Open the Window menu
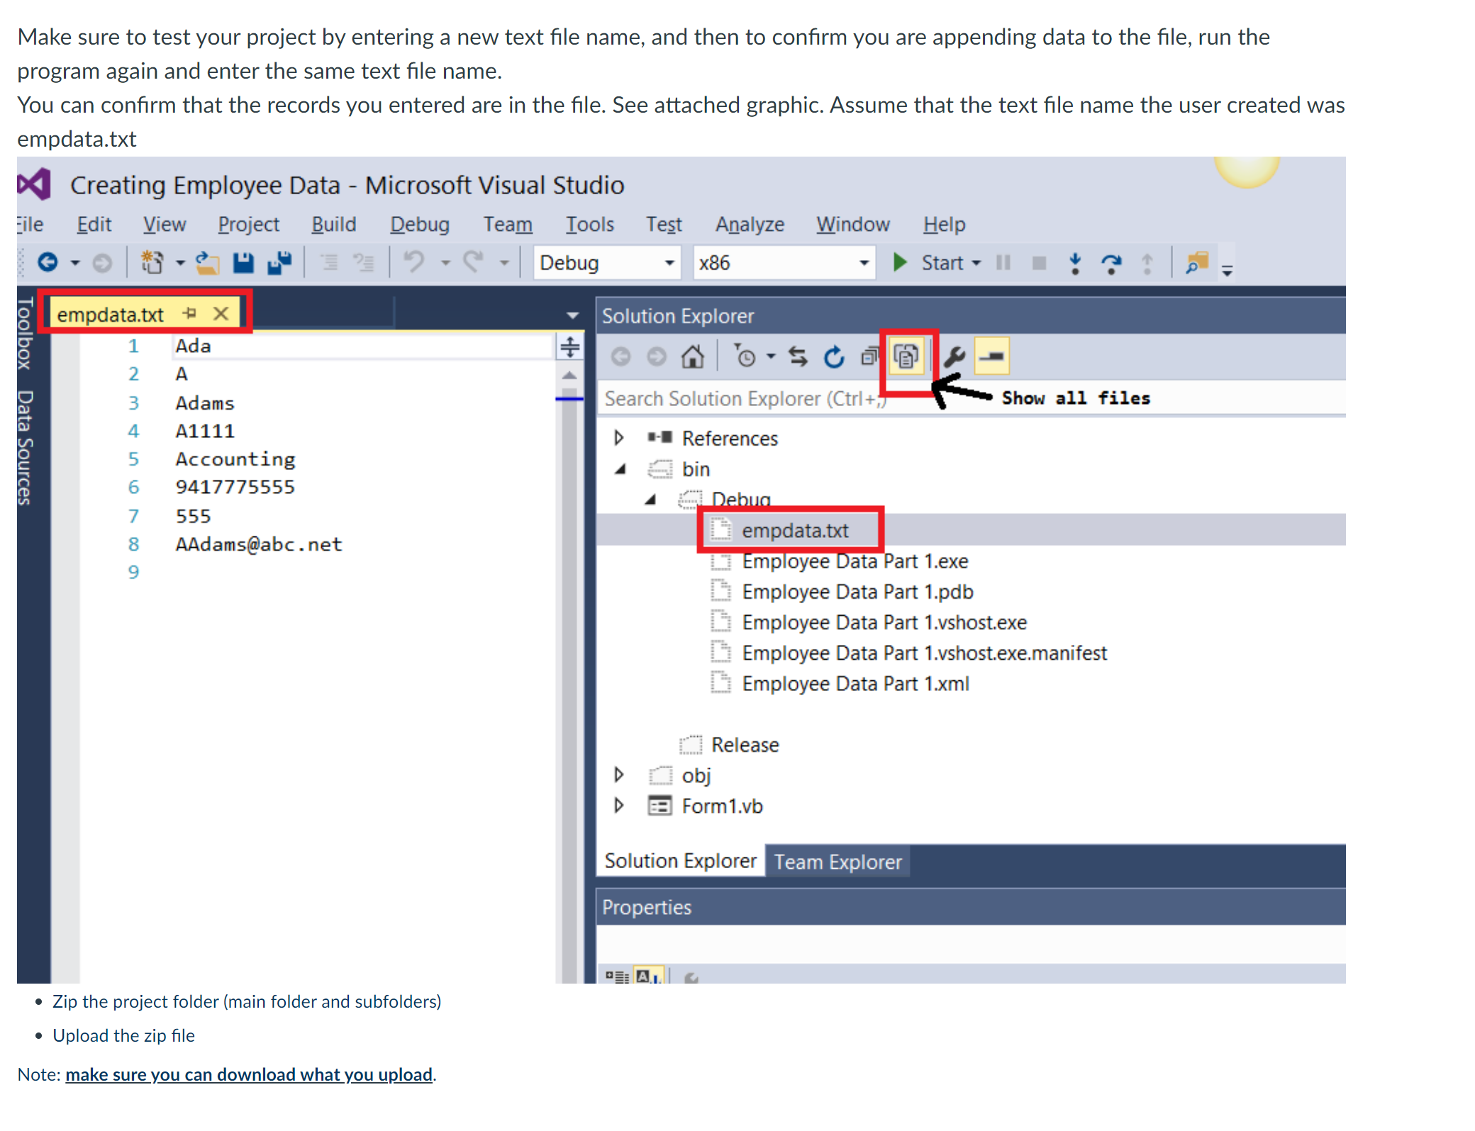The height and width of the screenshot is (1131, 1475). (x=852, y=225)
